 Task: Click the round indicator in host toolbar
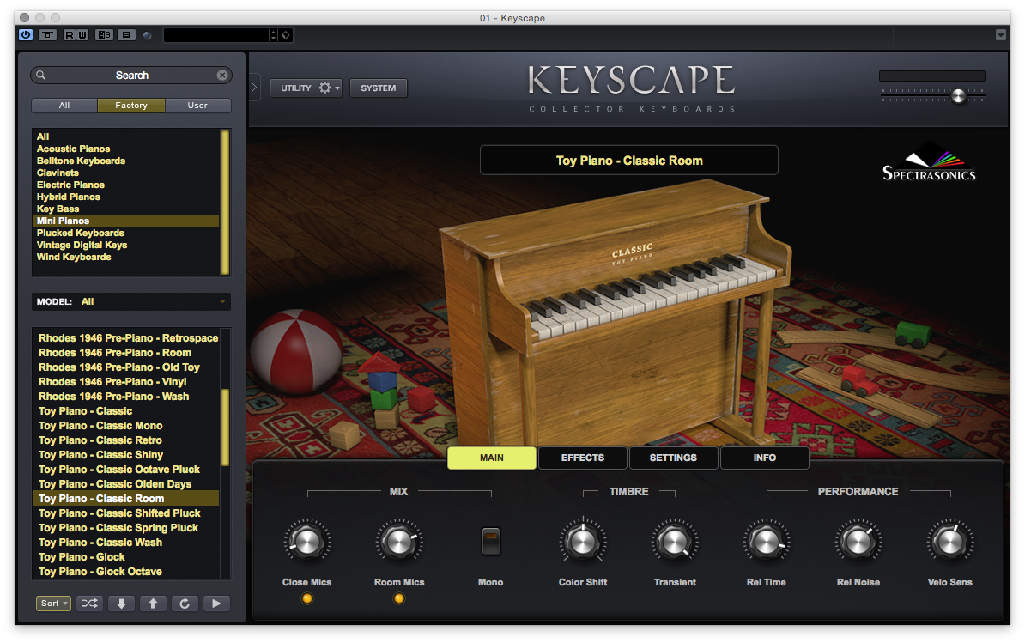[148, 35]
